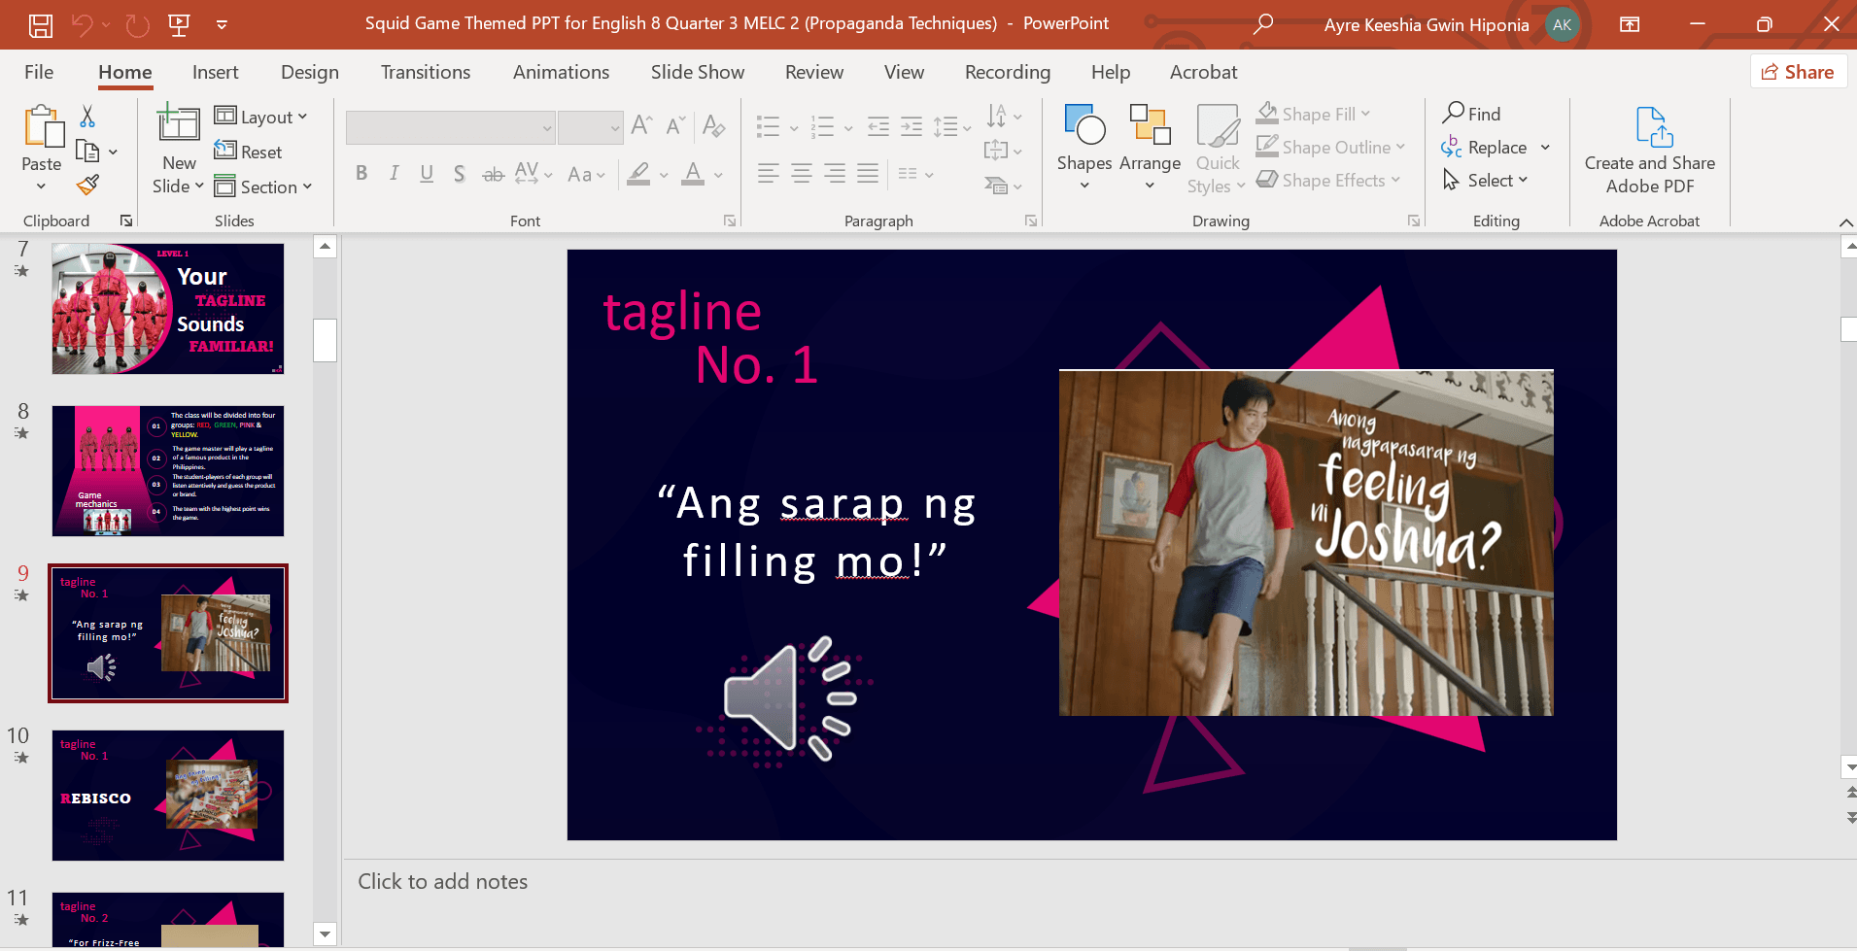Expand the Section menu

tap(264, 187)
